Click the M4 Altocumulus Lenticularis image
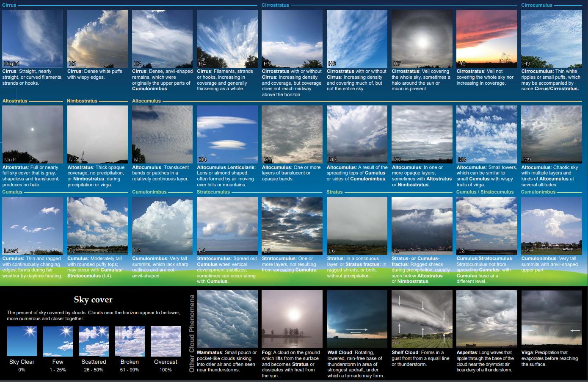 tap(227, 134)
